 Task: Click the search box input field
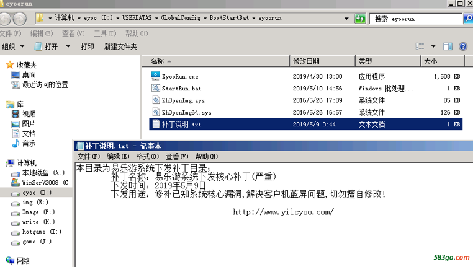[x=416, y=19]
